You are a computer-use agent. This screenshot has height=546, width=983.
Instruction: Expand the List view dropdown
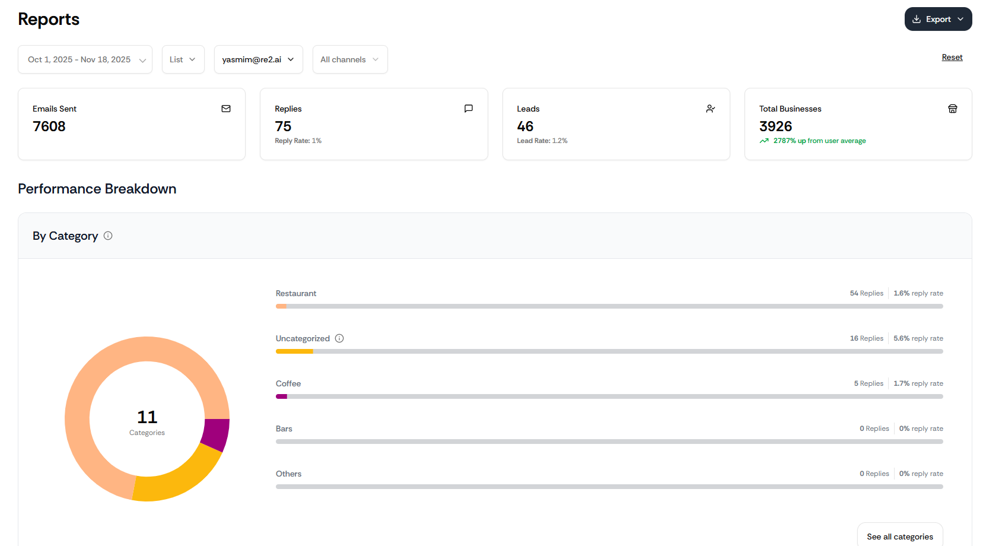[183, 59]
